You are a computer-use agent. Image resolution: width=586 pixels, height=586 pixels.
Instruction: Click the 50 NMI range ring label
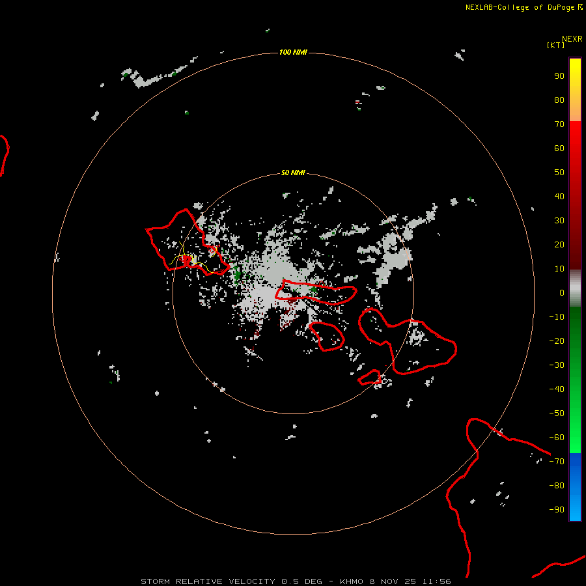[293, 173]
